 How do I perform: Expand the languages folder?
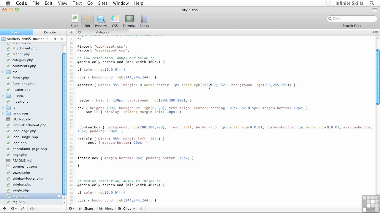(3, 113)
